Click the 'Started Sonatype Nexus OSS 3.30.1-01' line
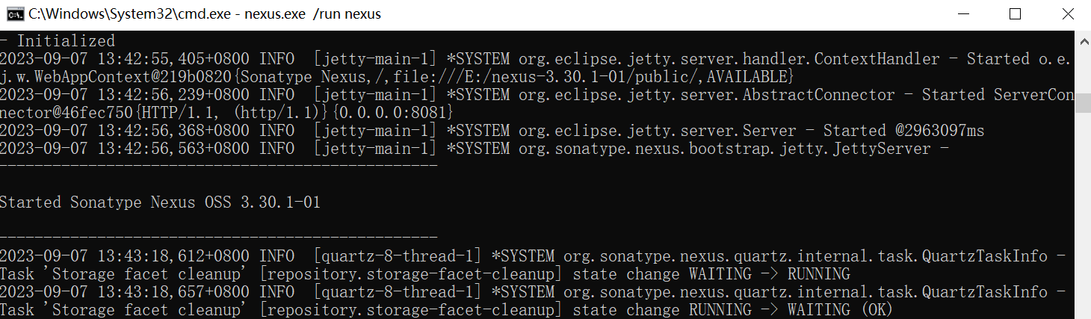Screen dimensions: 1091x319 [x=160, y=202]
